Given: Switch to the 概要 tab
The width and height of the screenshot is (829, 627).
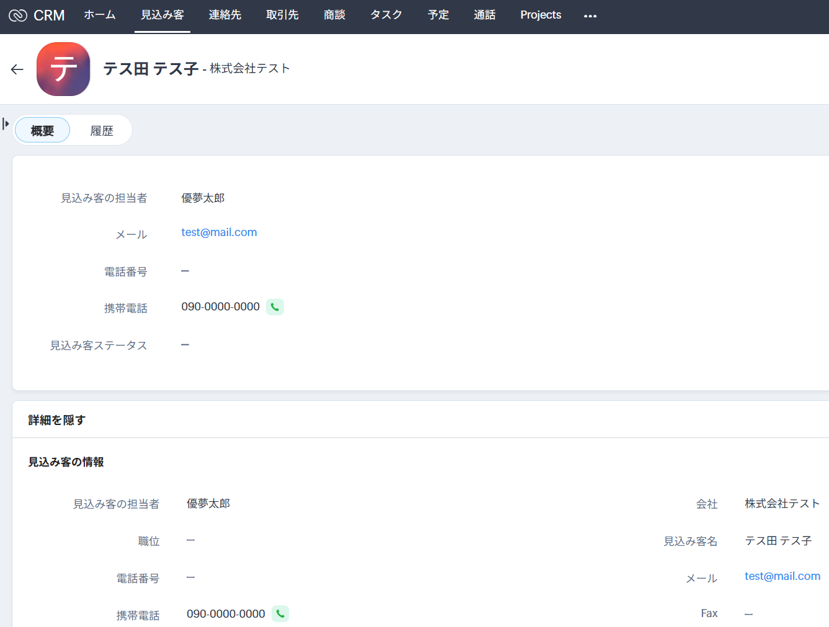Looking at the screenshot, I should [42, 131].
